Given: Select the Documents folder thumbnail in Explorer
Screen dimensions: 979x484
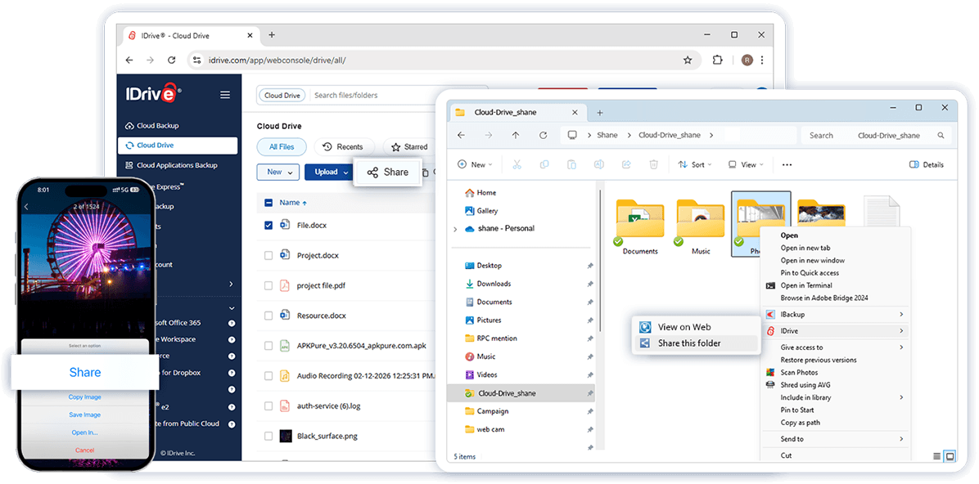Looking at the screenshot, I should tap(641, 227).
